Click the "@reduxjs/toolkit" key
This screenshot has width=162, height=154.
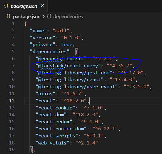(61, 59)
